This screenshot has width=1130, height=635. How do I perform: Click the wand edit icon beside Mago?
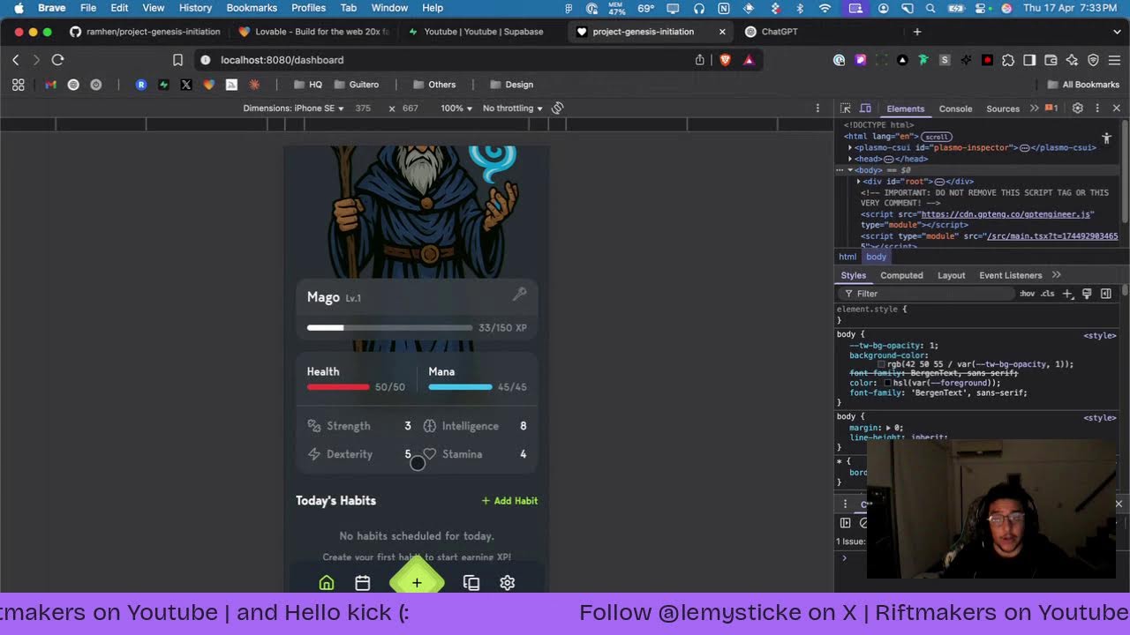coord(519,295)
